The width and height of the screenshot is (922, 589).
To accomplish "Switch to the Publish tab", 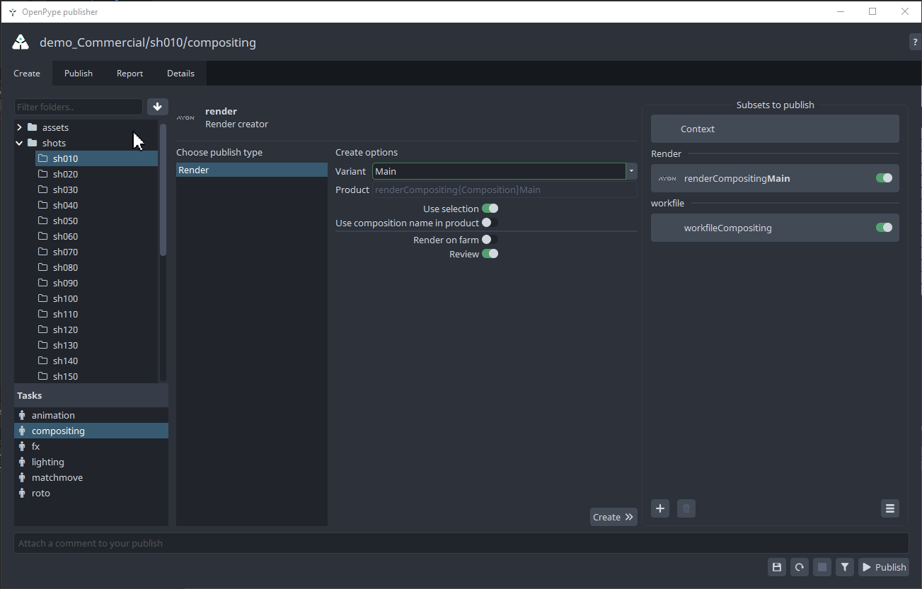I will (x=79, y=74).
